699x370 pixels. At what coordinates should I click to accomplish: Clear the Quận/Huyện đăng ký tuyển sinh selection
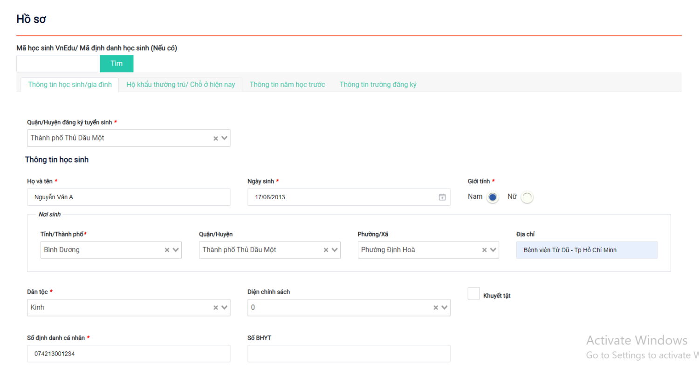pyautogui.click(x=216, y=138)
